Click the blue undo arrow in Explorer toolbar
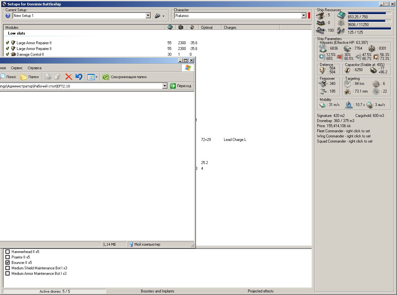The width and height of the screenshot is (397, 295). point(79,77)
